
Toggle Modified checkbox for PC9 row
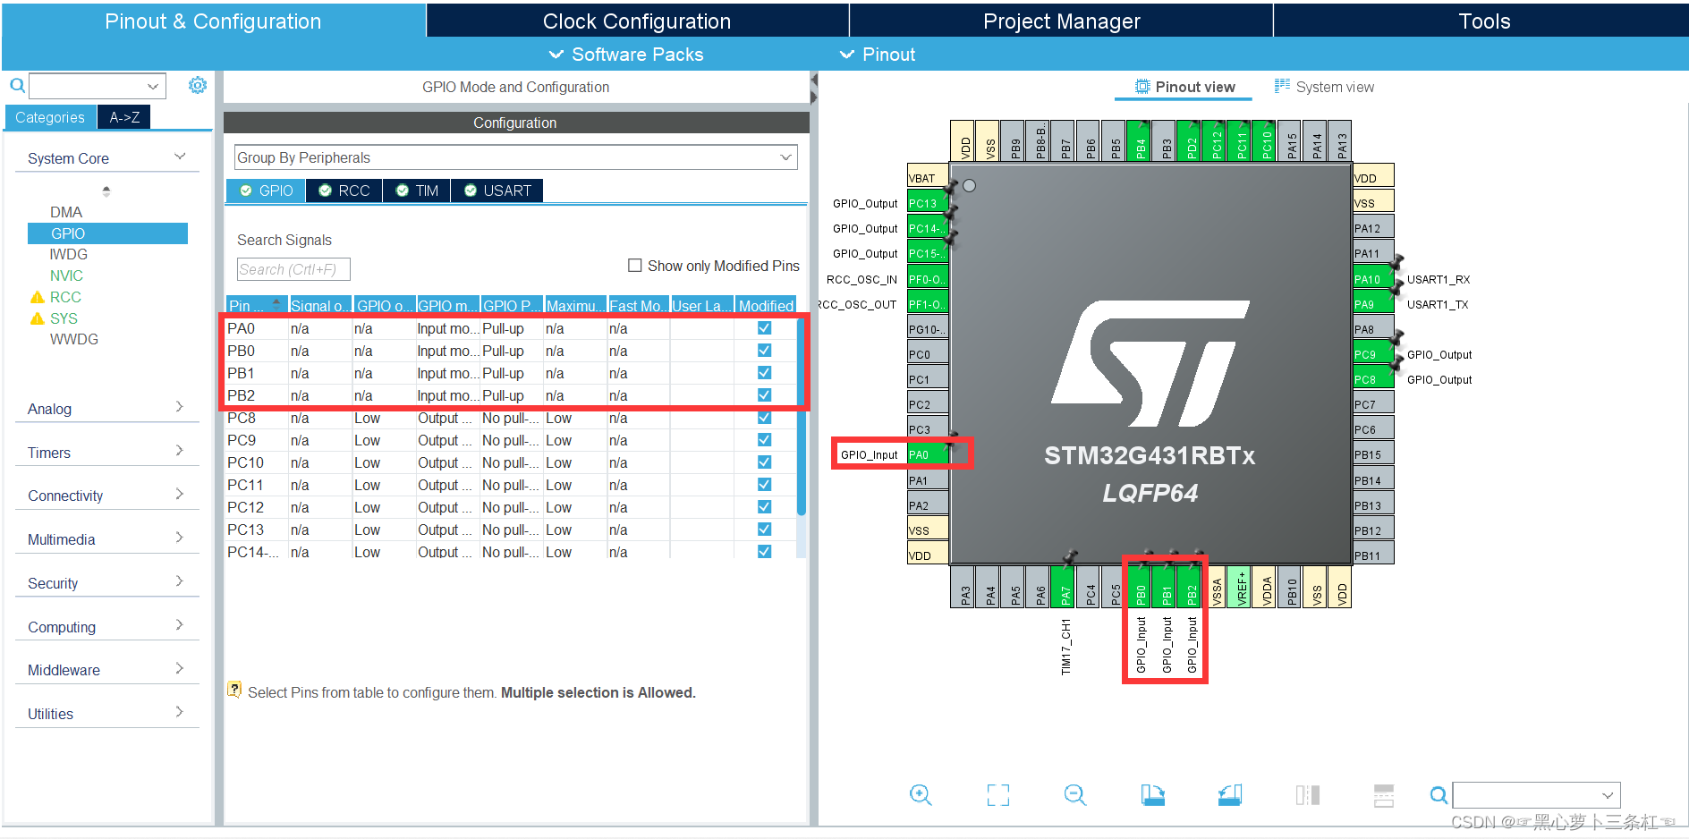[x=764, y=439]
